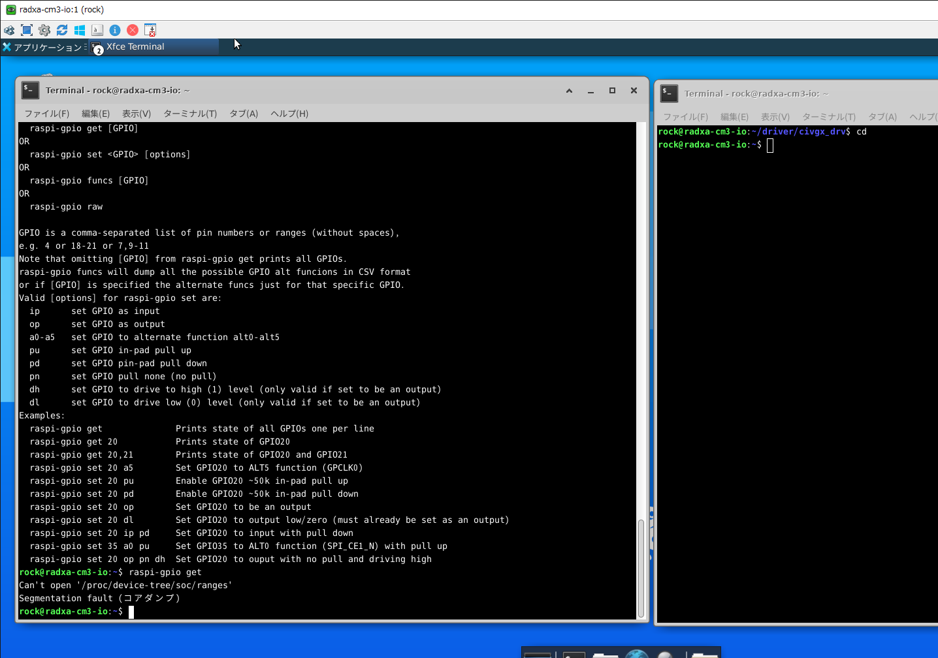Click the keyboard key icon in the VNC toolbar
Screen dimensions: 938x658
tap(97, 30)
